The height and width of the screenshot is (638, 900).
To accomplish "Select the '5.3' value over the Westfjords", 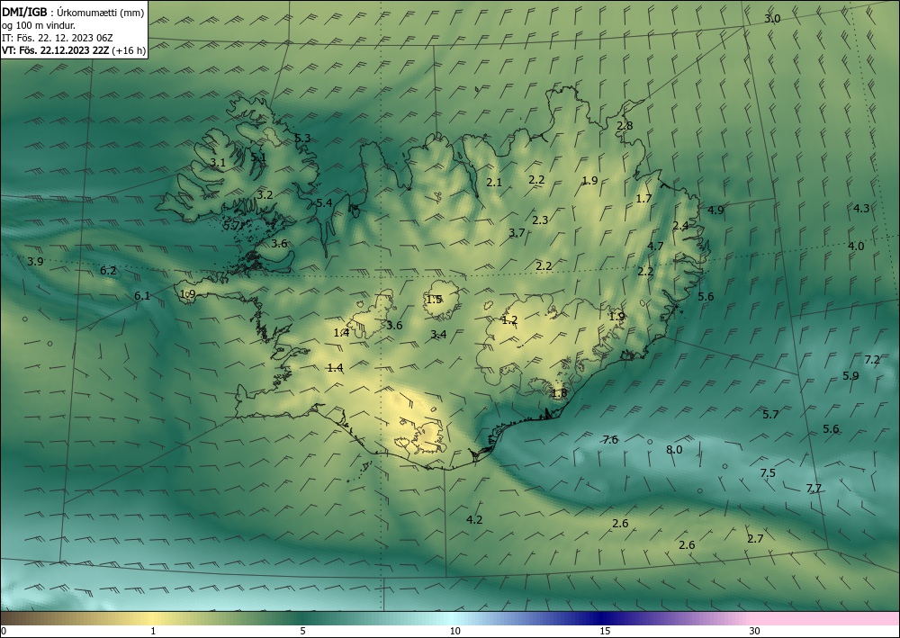I will [x=302, y=138].
